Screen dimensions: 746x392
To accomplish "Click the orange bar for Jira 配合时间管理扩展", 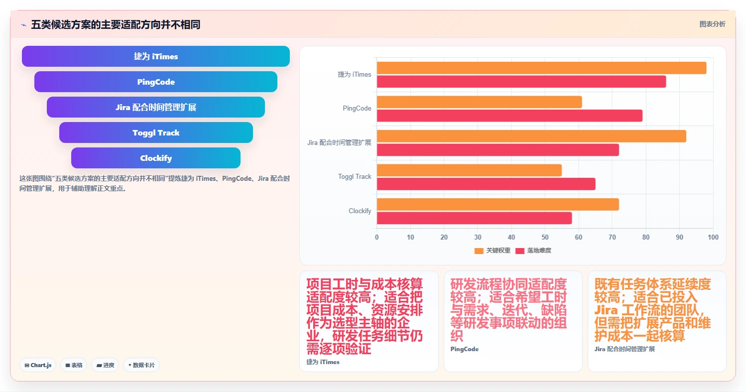I will click(x=531, y=136).
